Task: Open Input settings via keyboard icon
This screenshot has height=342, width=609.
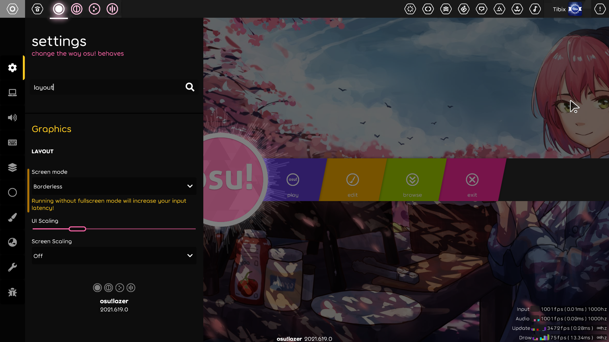Action: pyautogui.click(x=12, y=142)
